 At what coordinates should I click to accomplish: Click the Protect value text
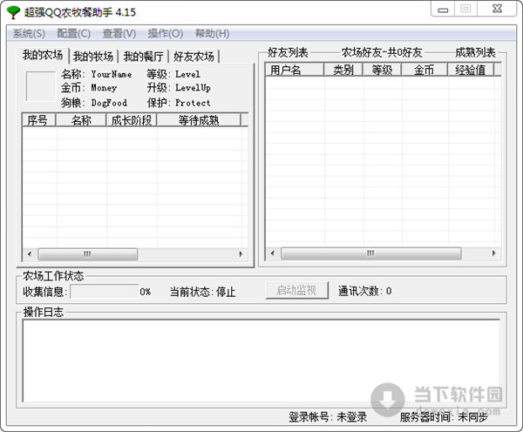coord(193,103)
